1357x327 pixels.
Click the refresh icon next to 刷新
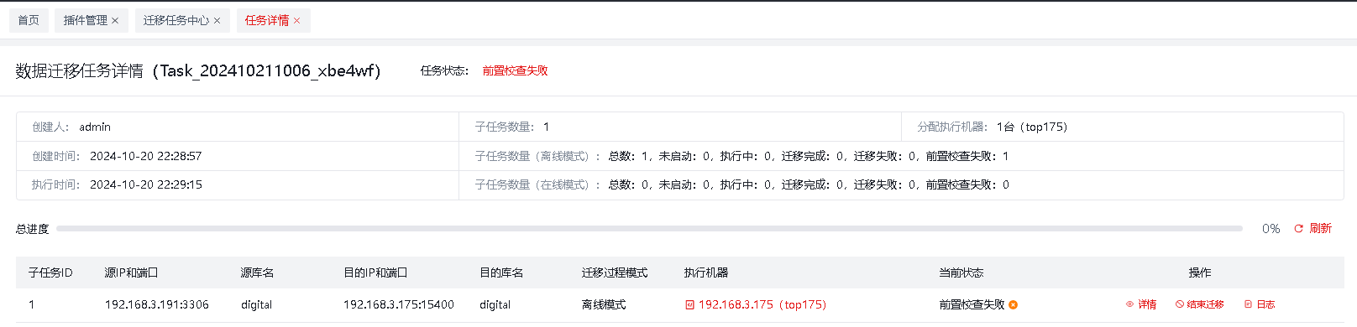coord(1298,229)
